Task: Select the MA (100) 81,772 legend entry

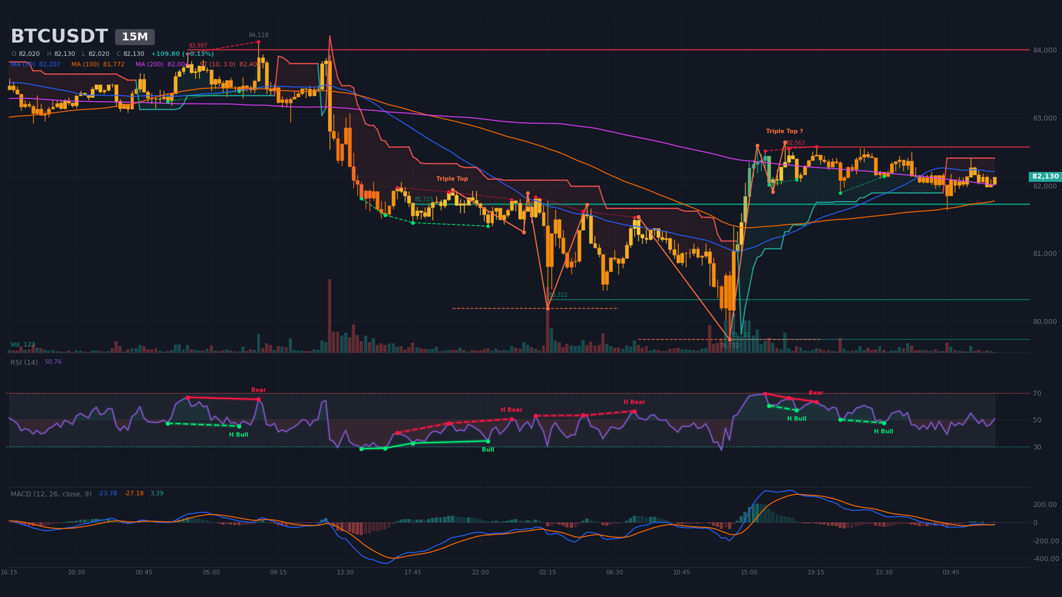Action: coord(98,64)
